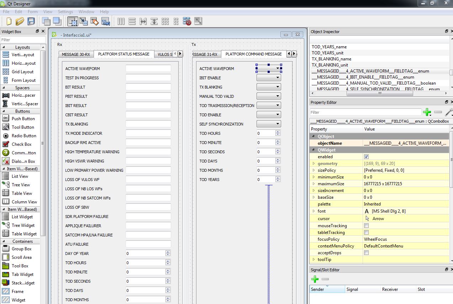
Task: Open a file using the folder icon
Action: 20,21
